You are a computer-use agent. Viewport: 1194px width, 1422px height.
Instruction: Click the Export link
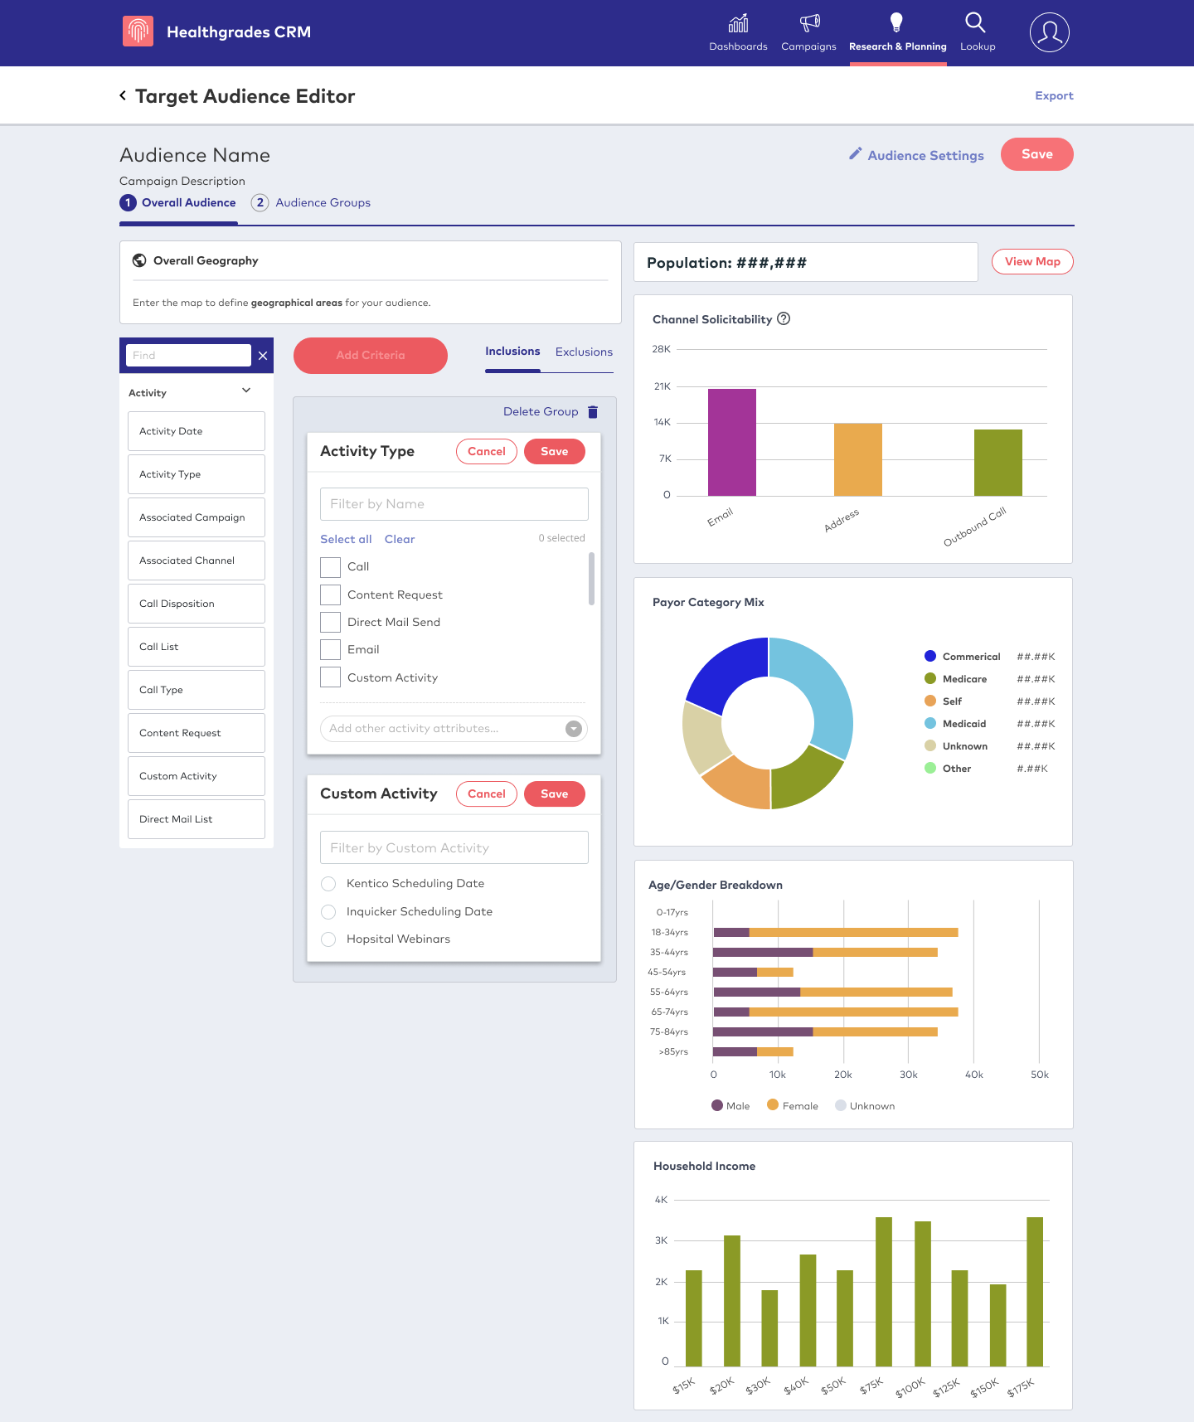click(1054, 95)
